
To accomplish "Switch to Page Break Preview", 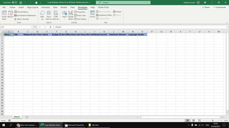I will coord(199,121).
